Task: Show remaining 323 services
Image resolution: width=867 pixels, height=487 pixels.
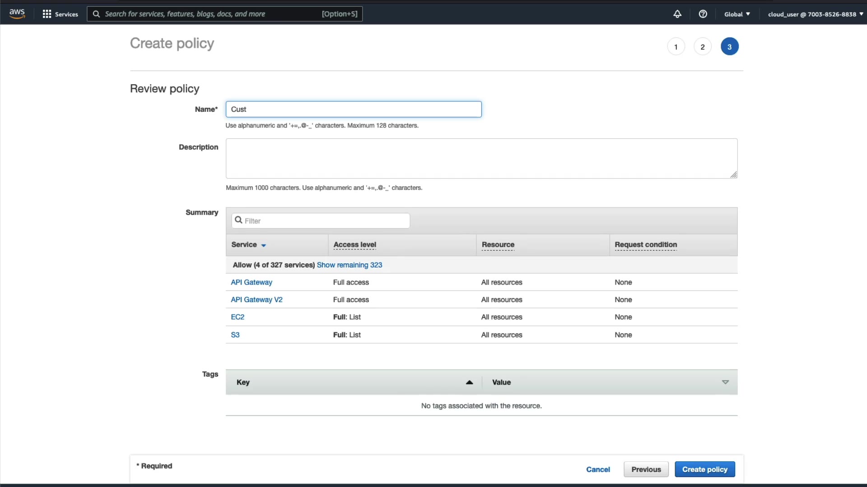Action: 349,265
